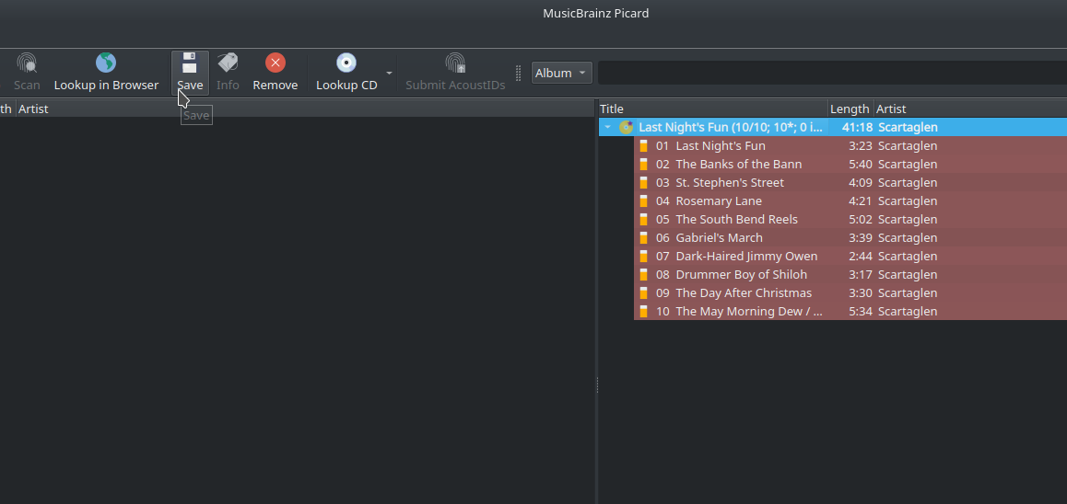This screenshot has width=1067, height=504.
Task: Select track 'Rosemary Lane'
Action: (x=719, y=201)
